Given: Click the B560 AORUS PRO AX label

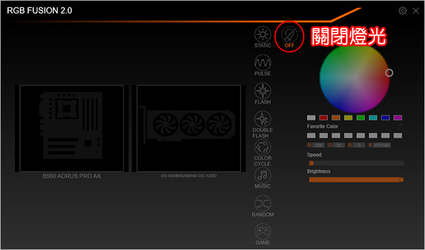Looking at the screenshot, I should click(71, 176).
